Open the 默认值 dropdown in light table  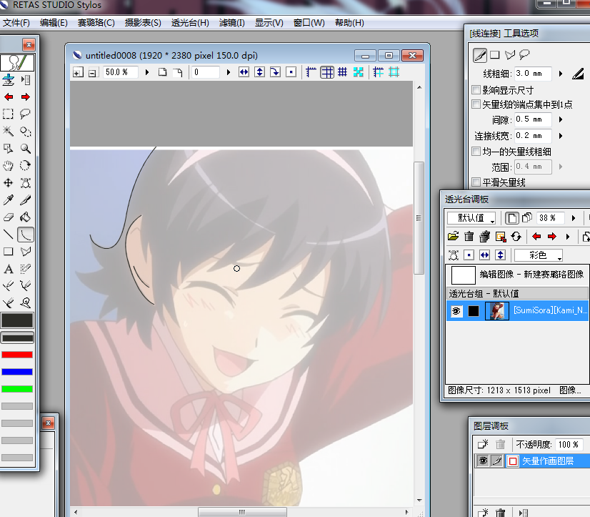click(471, 218)
